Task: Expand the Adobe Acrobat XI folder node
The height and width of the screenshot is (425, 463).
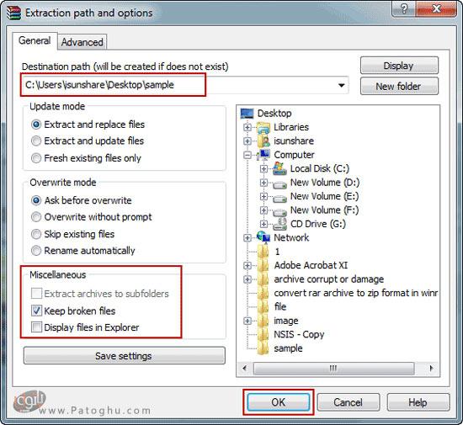Action: 247,265
